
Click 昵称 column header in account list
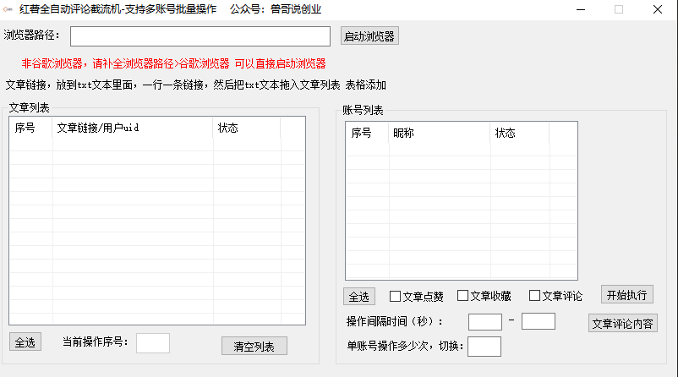click(440, 133)
